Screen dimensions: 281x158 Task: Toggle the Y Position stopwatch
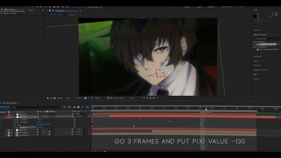[x=15, y=122]
